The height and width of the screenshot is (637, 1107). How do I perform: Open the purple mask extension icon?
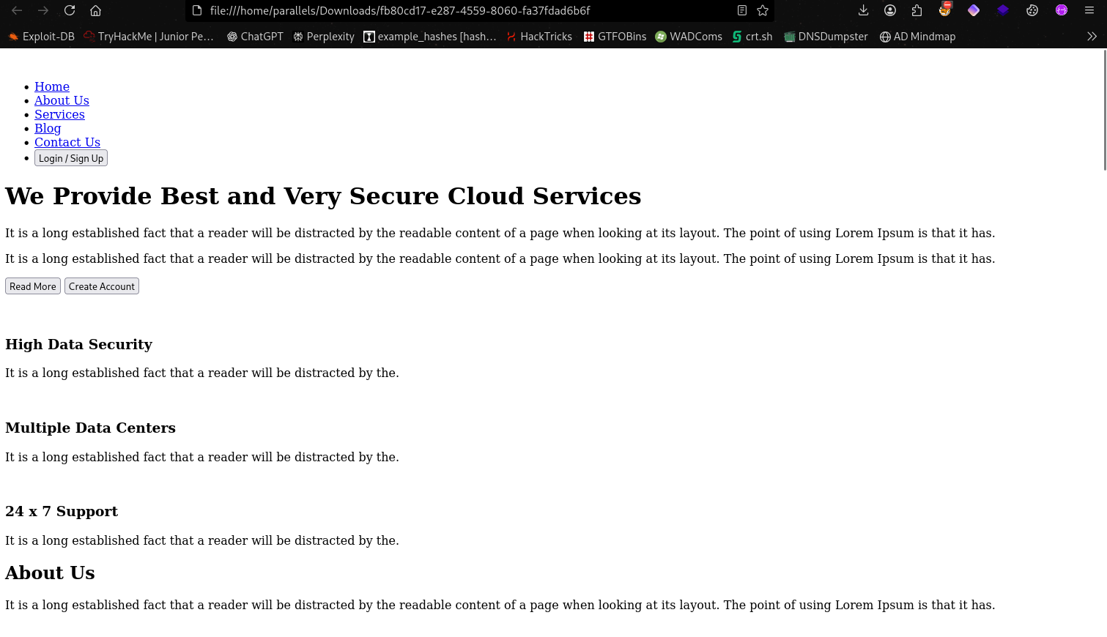tap(1062, 10)
